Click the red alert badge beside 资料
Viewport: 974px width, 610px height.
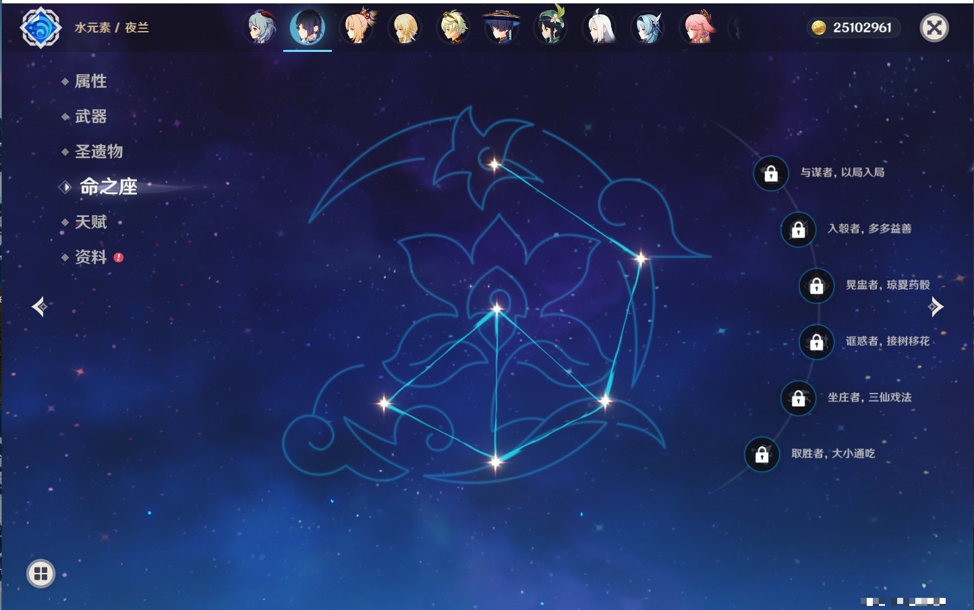tap(119, 257)
